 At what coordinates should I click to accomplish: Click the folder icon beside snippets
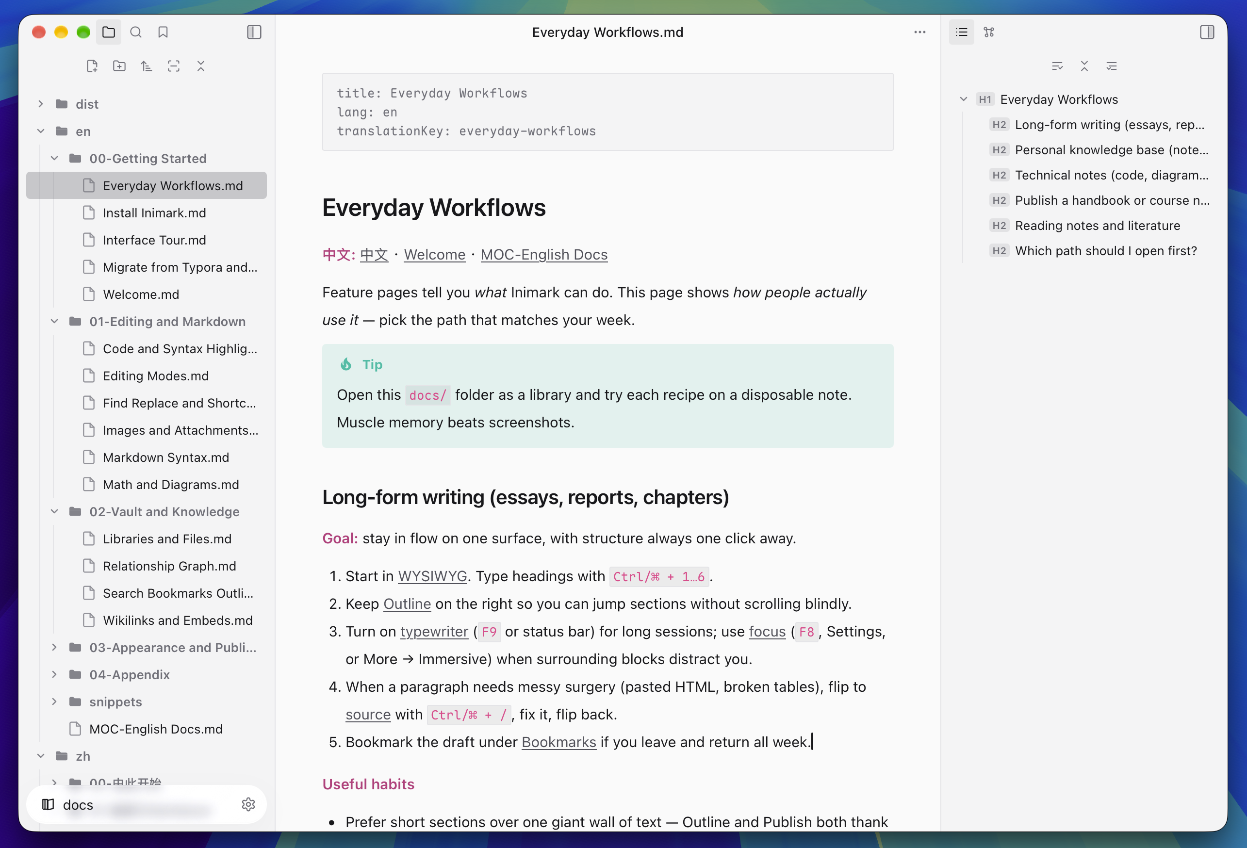(x=76, y=701)
